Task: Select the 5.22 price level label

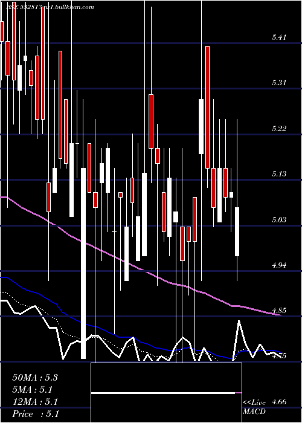Action: [x=279, y=128]
